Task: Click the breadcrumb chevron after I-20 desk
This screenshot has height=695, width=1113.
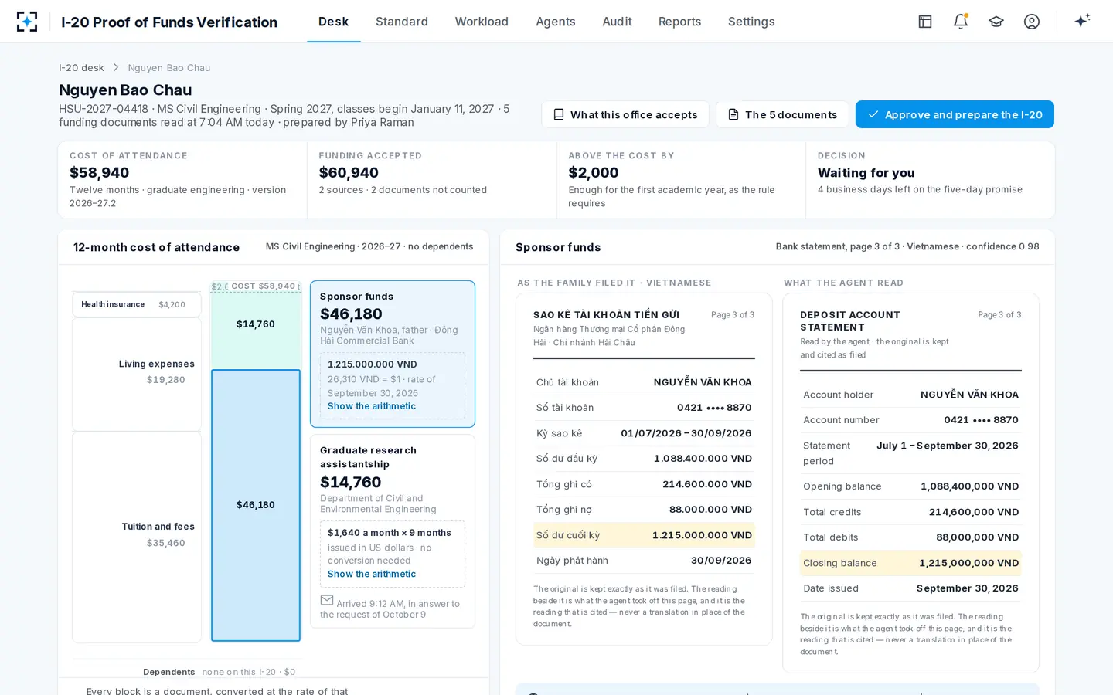Action: (116, 68)
